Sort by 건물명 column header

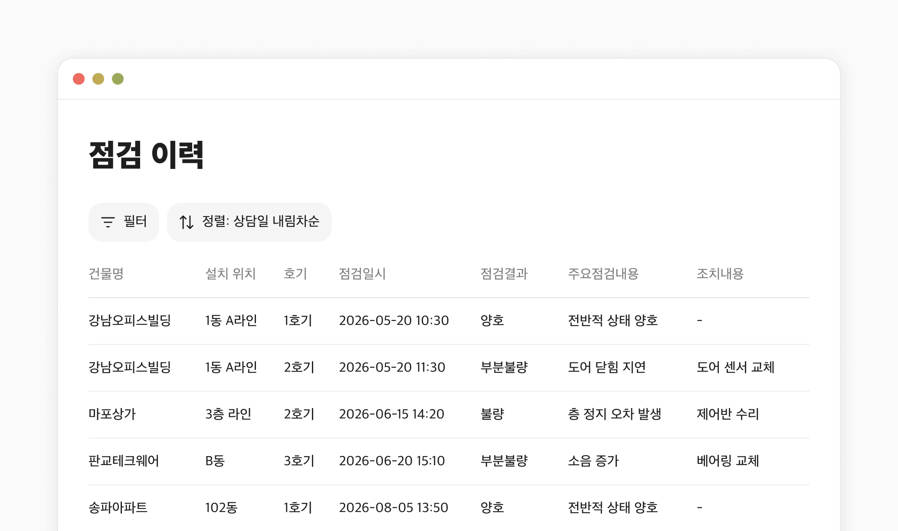106,274
